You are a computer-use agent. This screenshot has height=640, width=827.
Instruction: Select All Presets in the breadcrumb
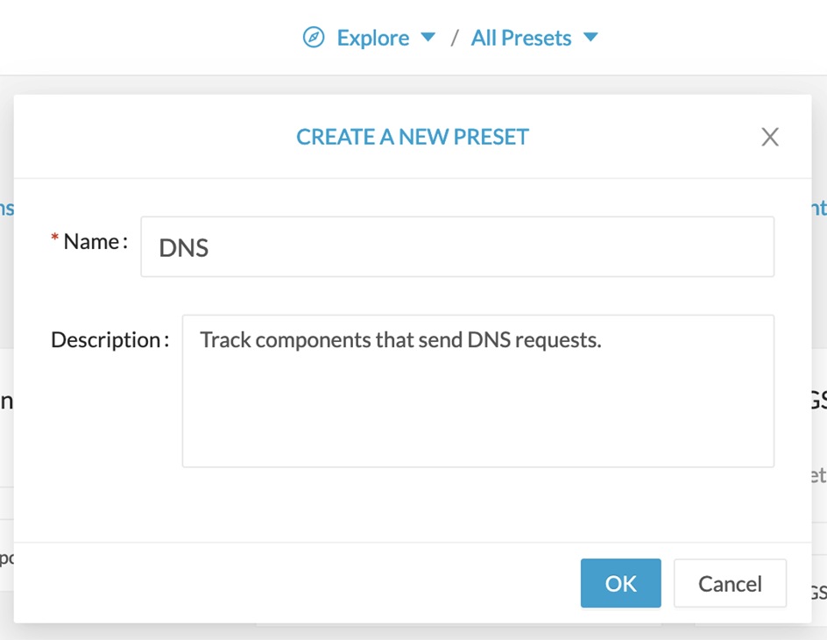coord(520,37)
